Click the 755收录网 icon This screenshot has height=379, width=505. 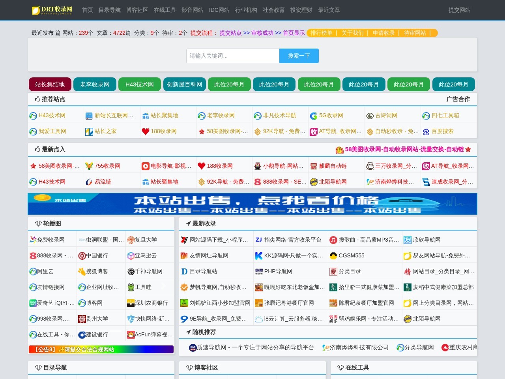tap(89, 166)
